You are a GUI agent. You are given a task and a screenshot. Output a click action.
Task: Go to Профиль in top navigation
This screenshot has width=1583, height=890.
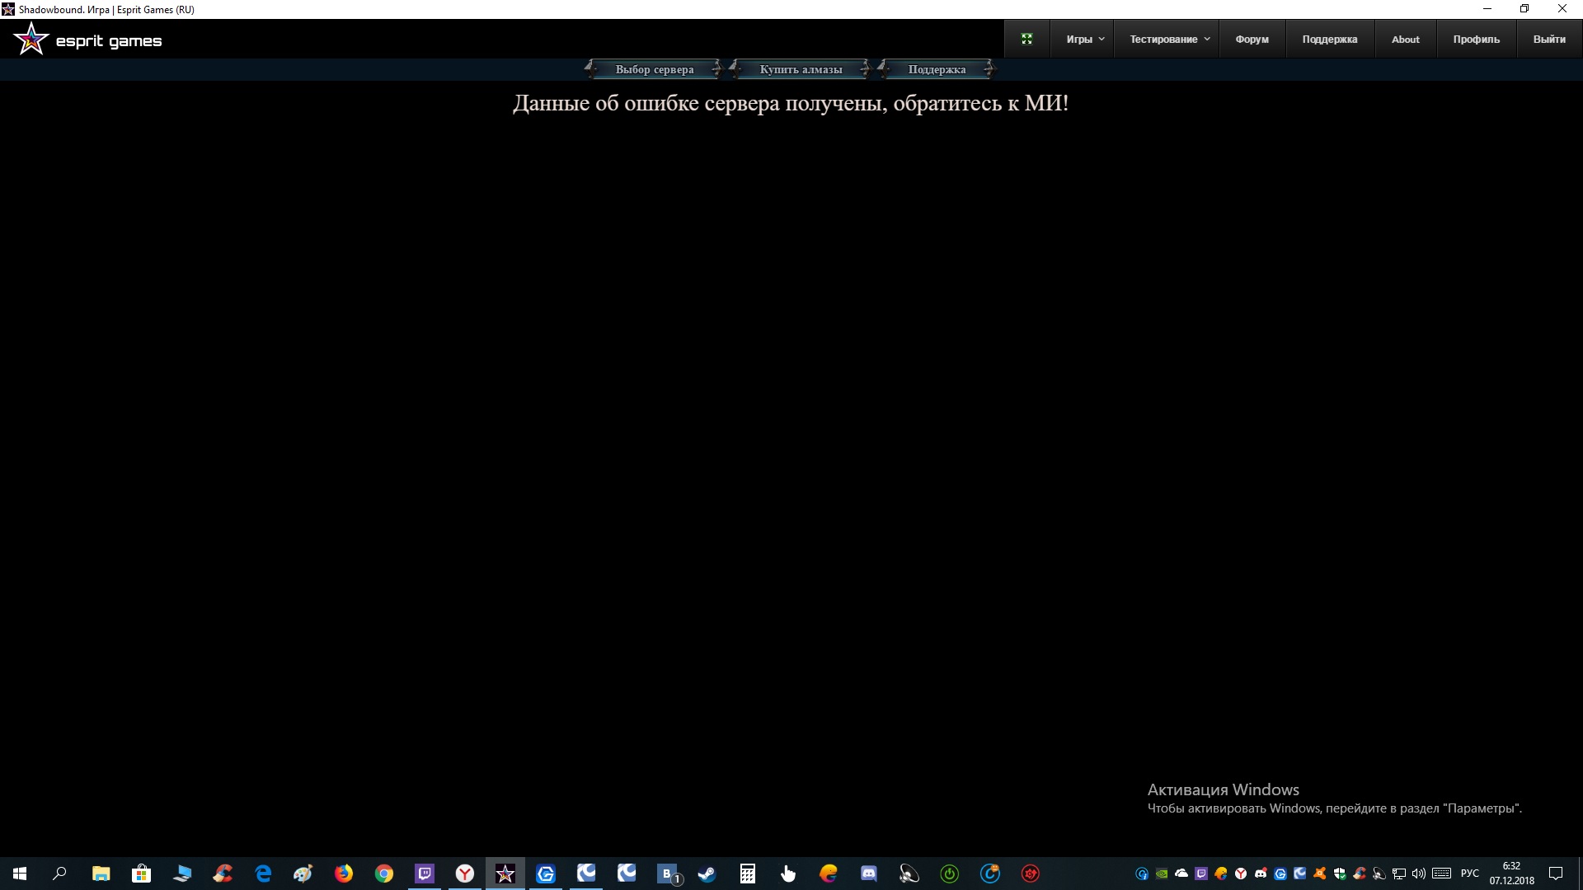[x=1476, y=39]
